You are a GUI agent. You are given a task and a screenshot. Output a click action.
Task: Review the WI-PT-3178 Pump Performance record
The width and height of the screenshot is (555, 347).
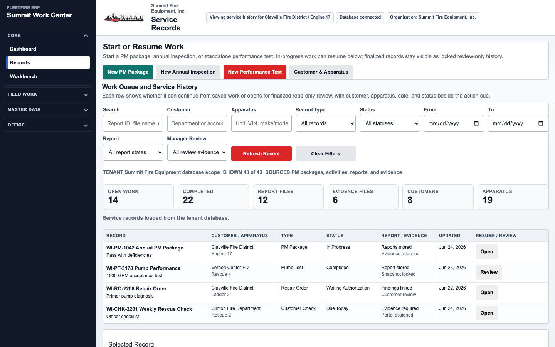[x=489, y=272]
